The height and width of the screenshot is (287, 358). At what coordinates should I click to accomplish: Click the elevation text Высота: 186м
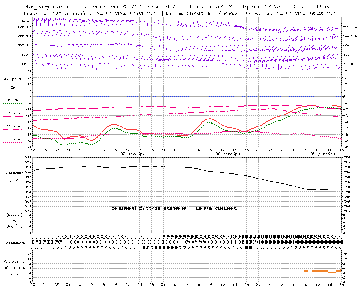click(310, 7)
